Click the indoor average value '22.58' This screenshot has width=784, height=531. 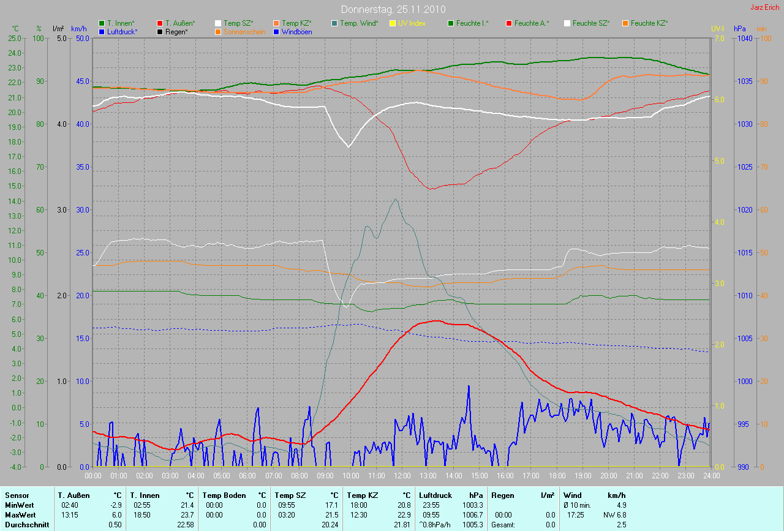pyautogui.click(x=186, y=525)
